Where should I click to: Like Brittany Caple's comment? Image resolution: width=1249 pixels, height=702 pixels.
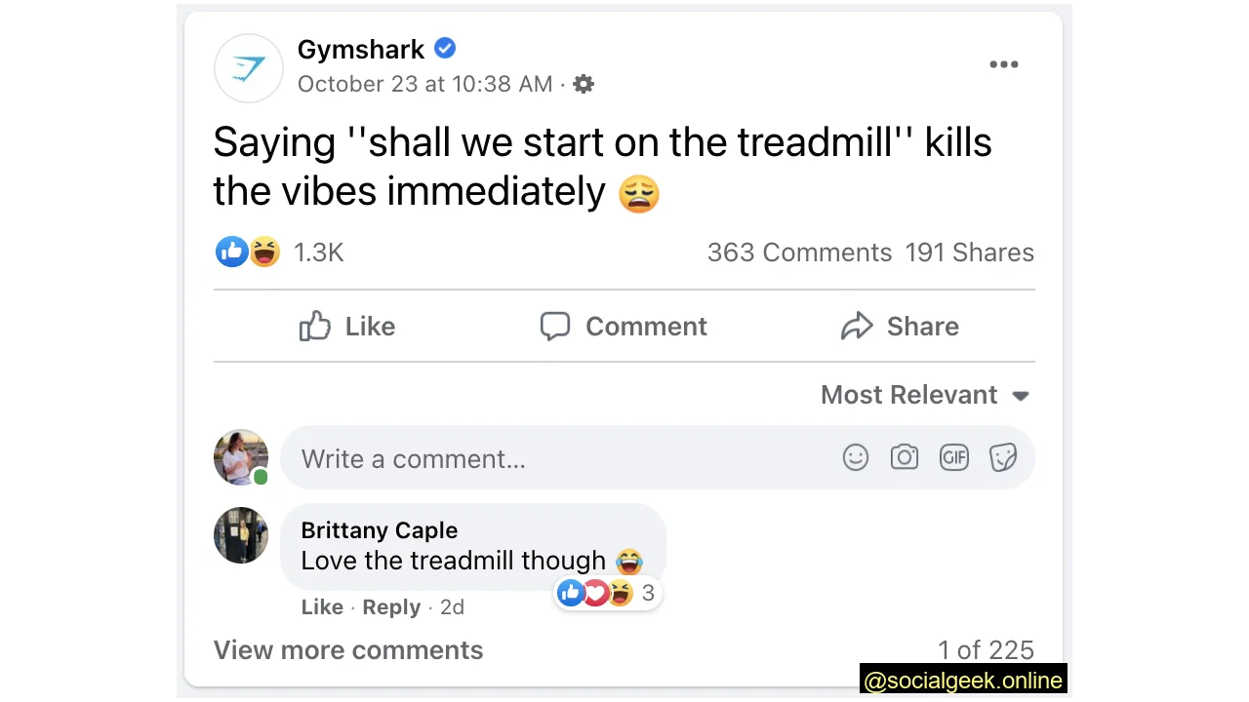pyautogui.click(x=322, y=606)
